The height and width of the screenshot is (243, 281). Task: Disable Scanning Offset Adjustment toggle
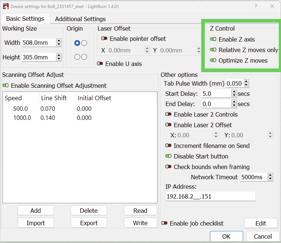click(5, 86)
